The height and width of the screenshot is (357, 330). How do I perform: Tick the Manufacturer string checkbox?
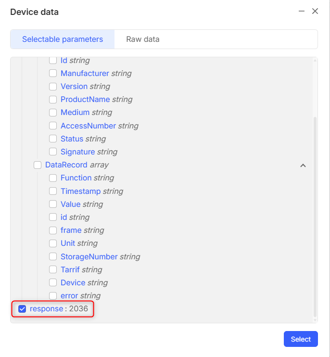pos(53,74)
